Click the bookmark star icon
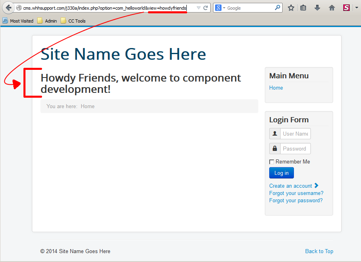Viewport: 361px width, 262px height. click(x=291, y=8)
